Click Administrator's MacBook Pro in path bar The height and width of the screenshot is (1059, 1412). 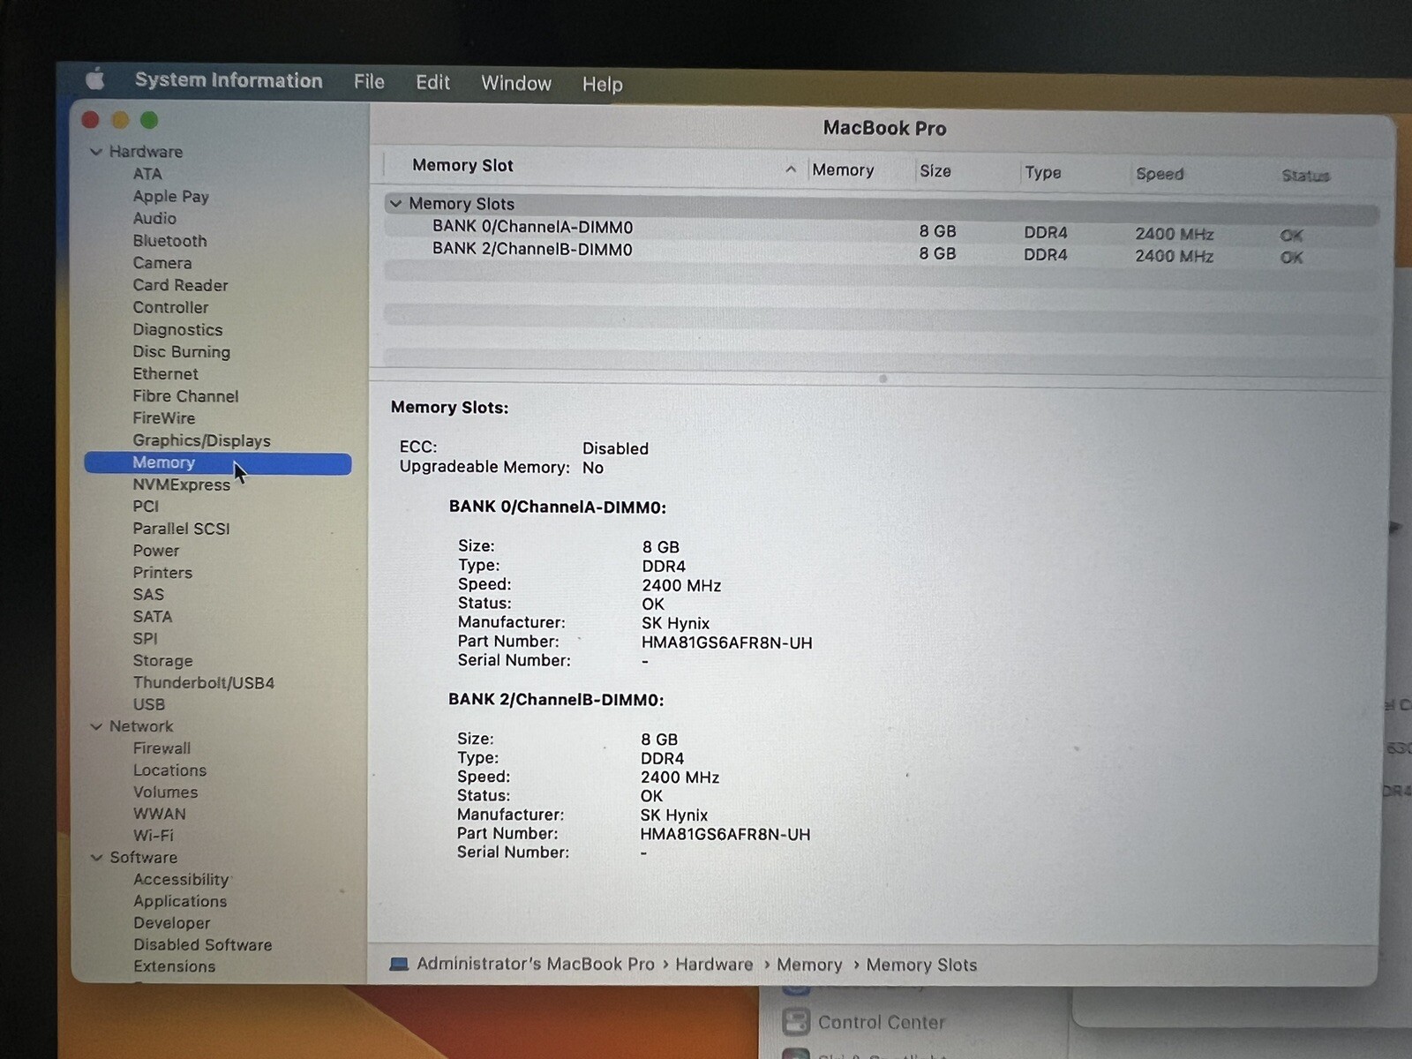click(x=535, y=964)
